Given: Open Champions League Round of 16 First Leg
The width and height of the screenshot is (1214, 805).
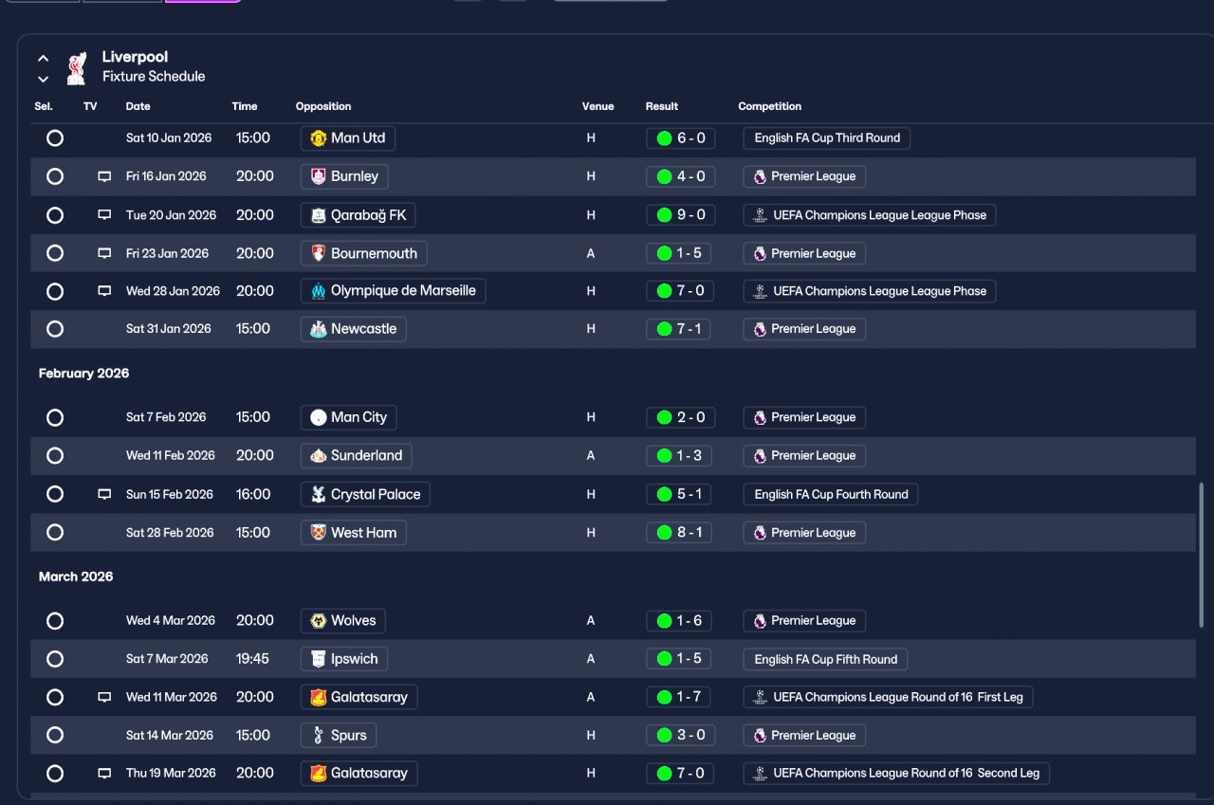Looking at the screenshot, I should point(889,697).
